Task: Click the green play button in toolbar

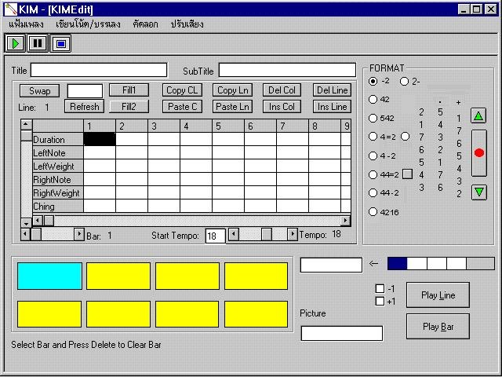Action: [x=15, y=43]
